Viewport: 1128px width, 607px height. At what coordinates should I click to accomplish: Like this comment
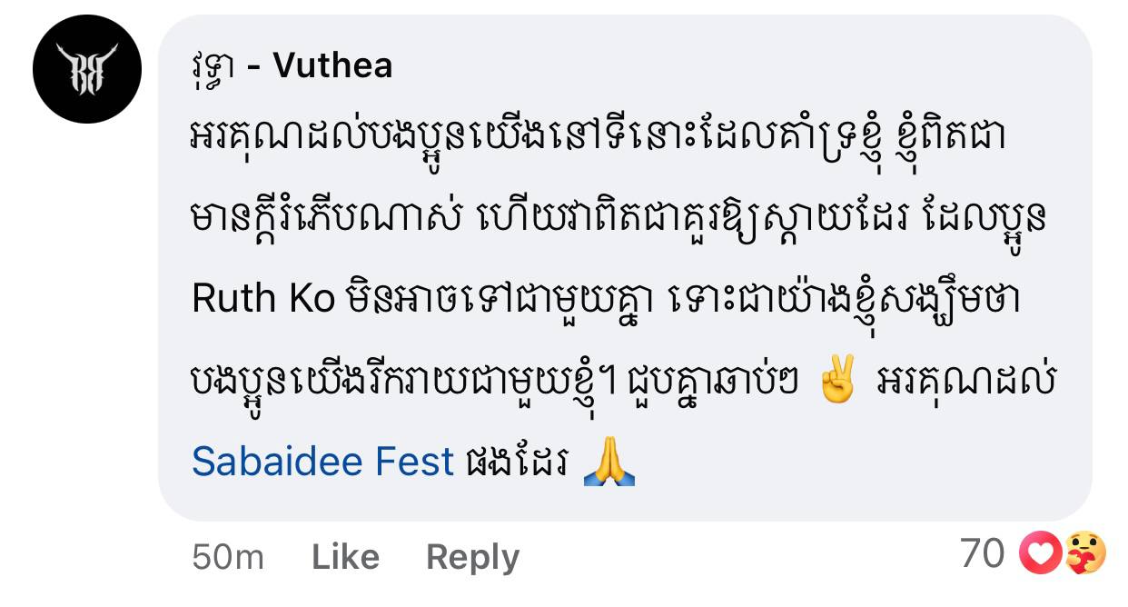(345, 556)
